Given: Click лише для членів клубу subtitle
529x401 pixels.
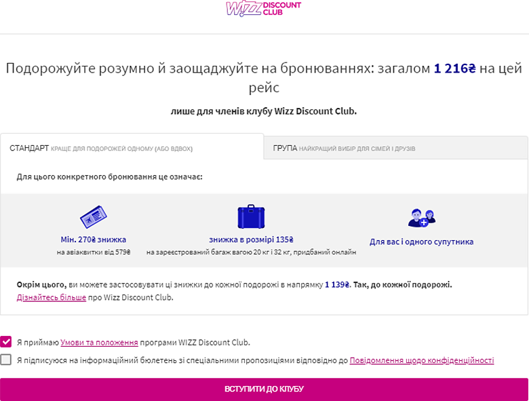Looking at the screenshot, I should tap(263, 111).
